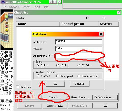
Task: Click the Code column header
Action: (38, 24)
